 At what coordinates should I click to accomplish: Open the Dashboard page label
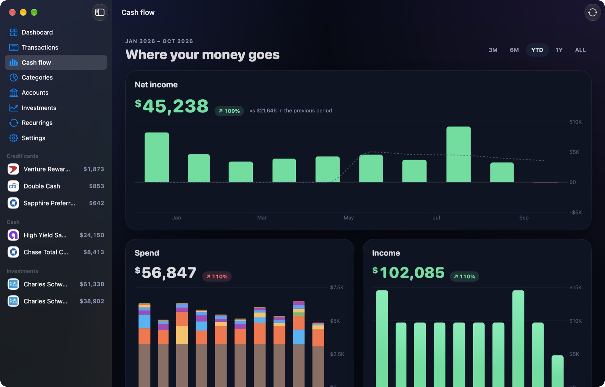coord(37,32)
